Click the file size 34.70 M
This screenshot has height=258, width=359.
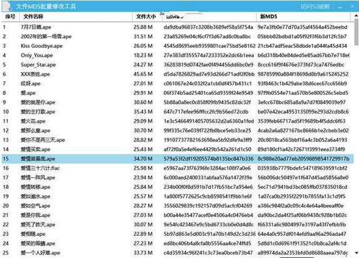pos(143,158)
